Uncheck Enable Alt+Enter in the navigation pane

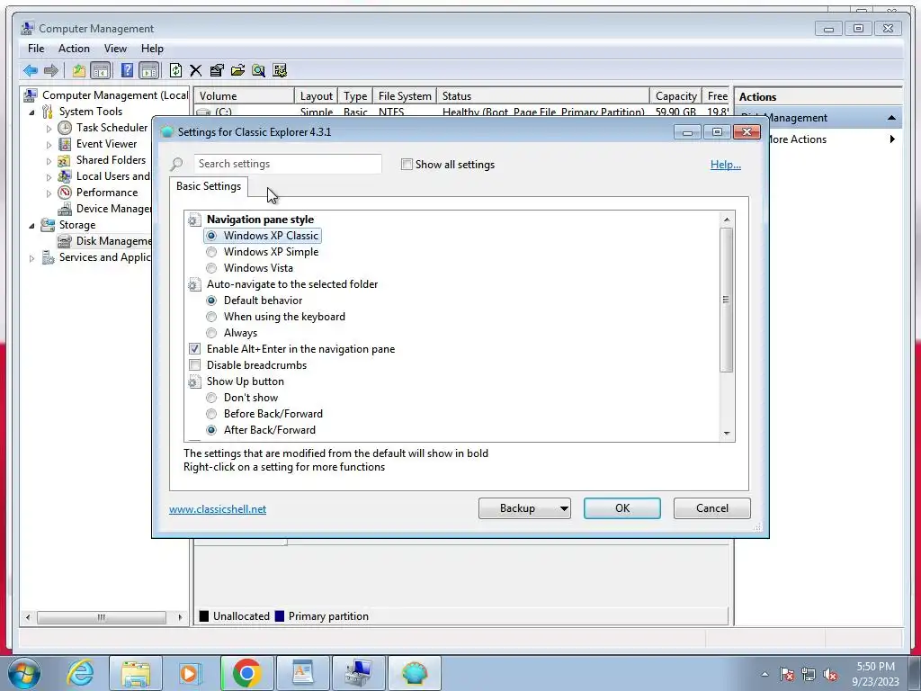click(194, 349)
